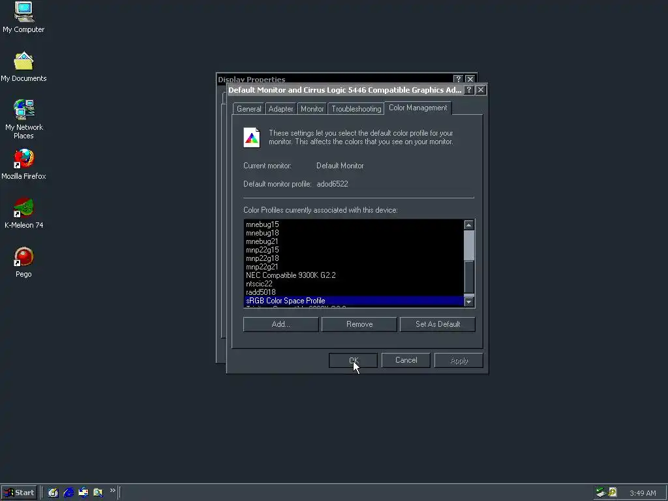
Task: Select the Pego desktop shortcut
Action: [x=23, y=262]
